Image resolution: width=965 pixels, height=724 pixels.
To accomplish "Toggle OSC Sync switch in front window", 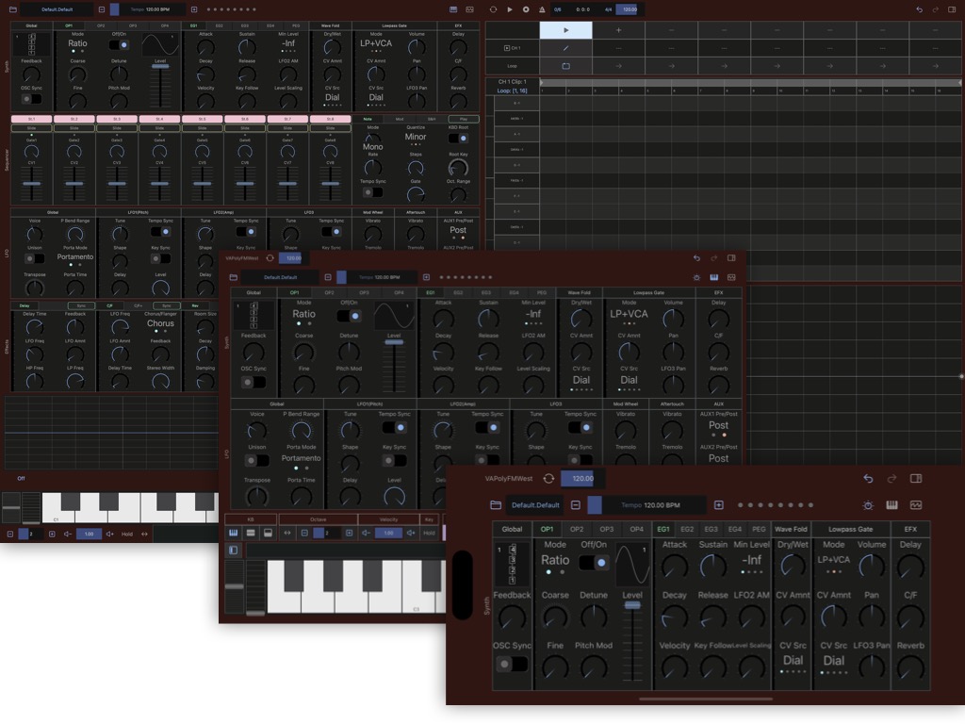I will pos(512,664).
